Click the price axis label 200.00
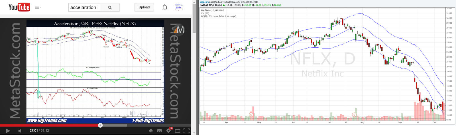Screen dimensions: 456x135 [x=449, y=67]
